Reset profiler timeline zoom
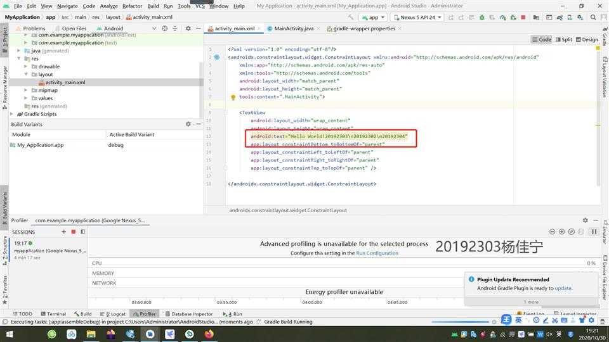This screenshot has height=342, width=609. [x=571, y=232]
